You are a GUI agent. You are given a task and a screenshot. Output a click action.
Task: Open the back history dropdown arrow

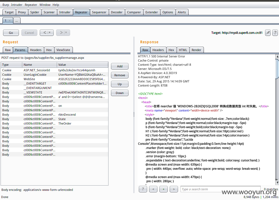pos(50,33)
